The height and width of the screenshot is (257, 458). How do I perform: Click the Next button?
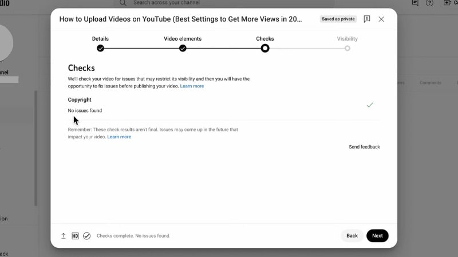[377, 236]
